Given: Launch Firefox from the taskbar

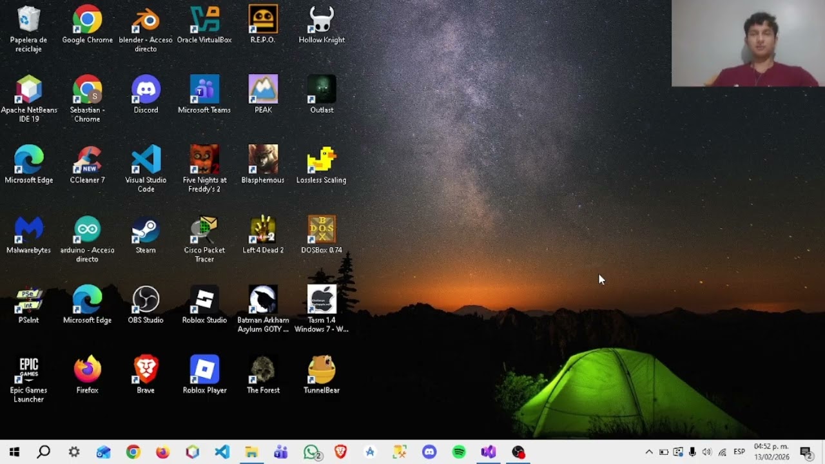Looking at the screenshot, I should pos(162,452).
